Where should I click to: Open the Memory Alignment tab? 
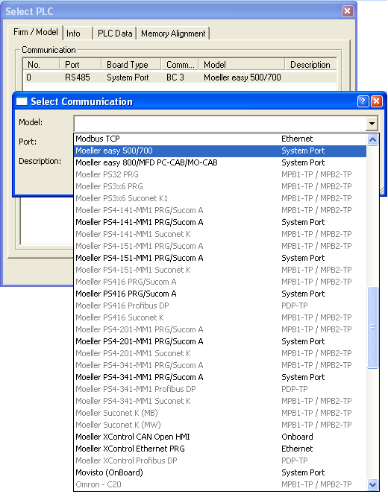pos(173,34)
